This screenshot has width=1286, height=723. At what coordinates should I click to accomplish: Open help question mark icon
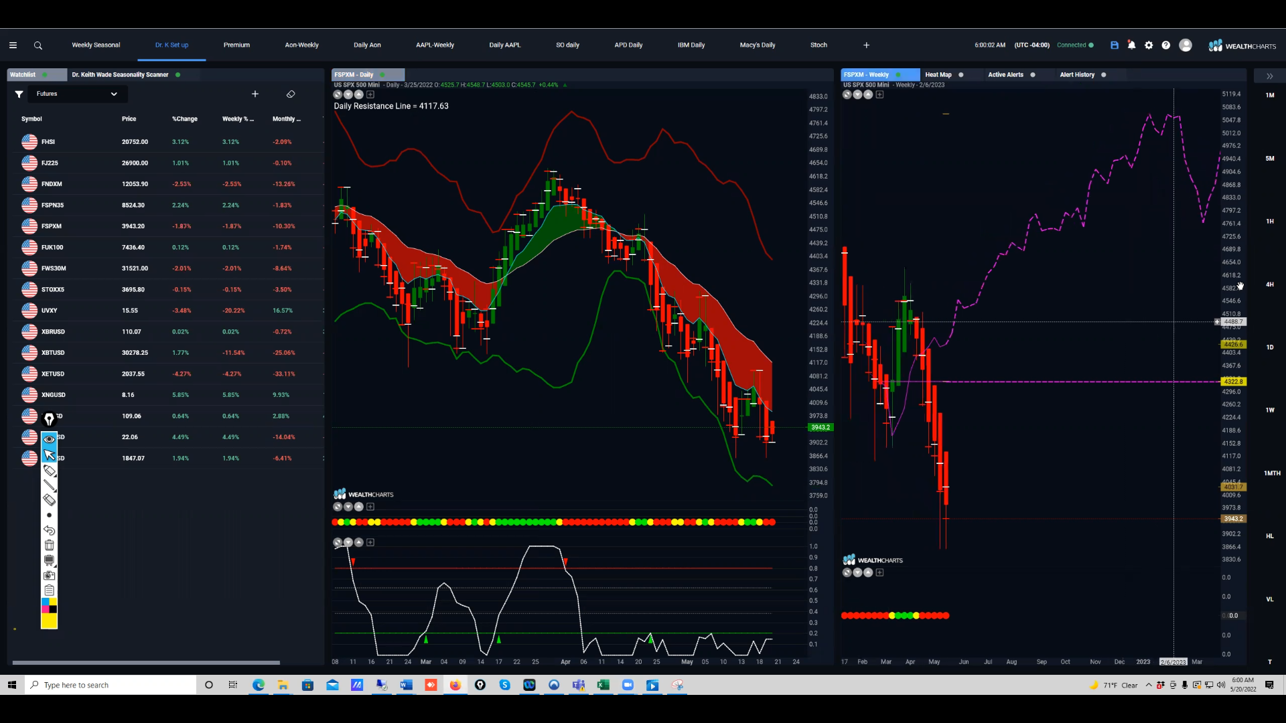[1166, 46]
